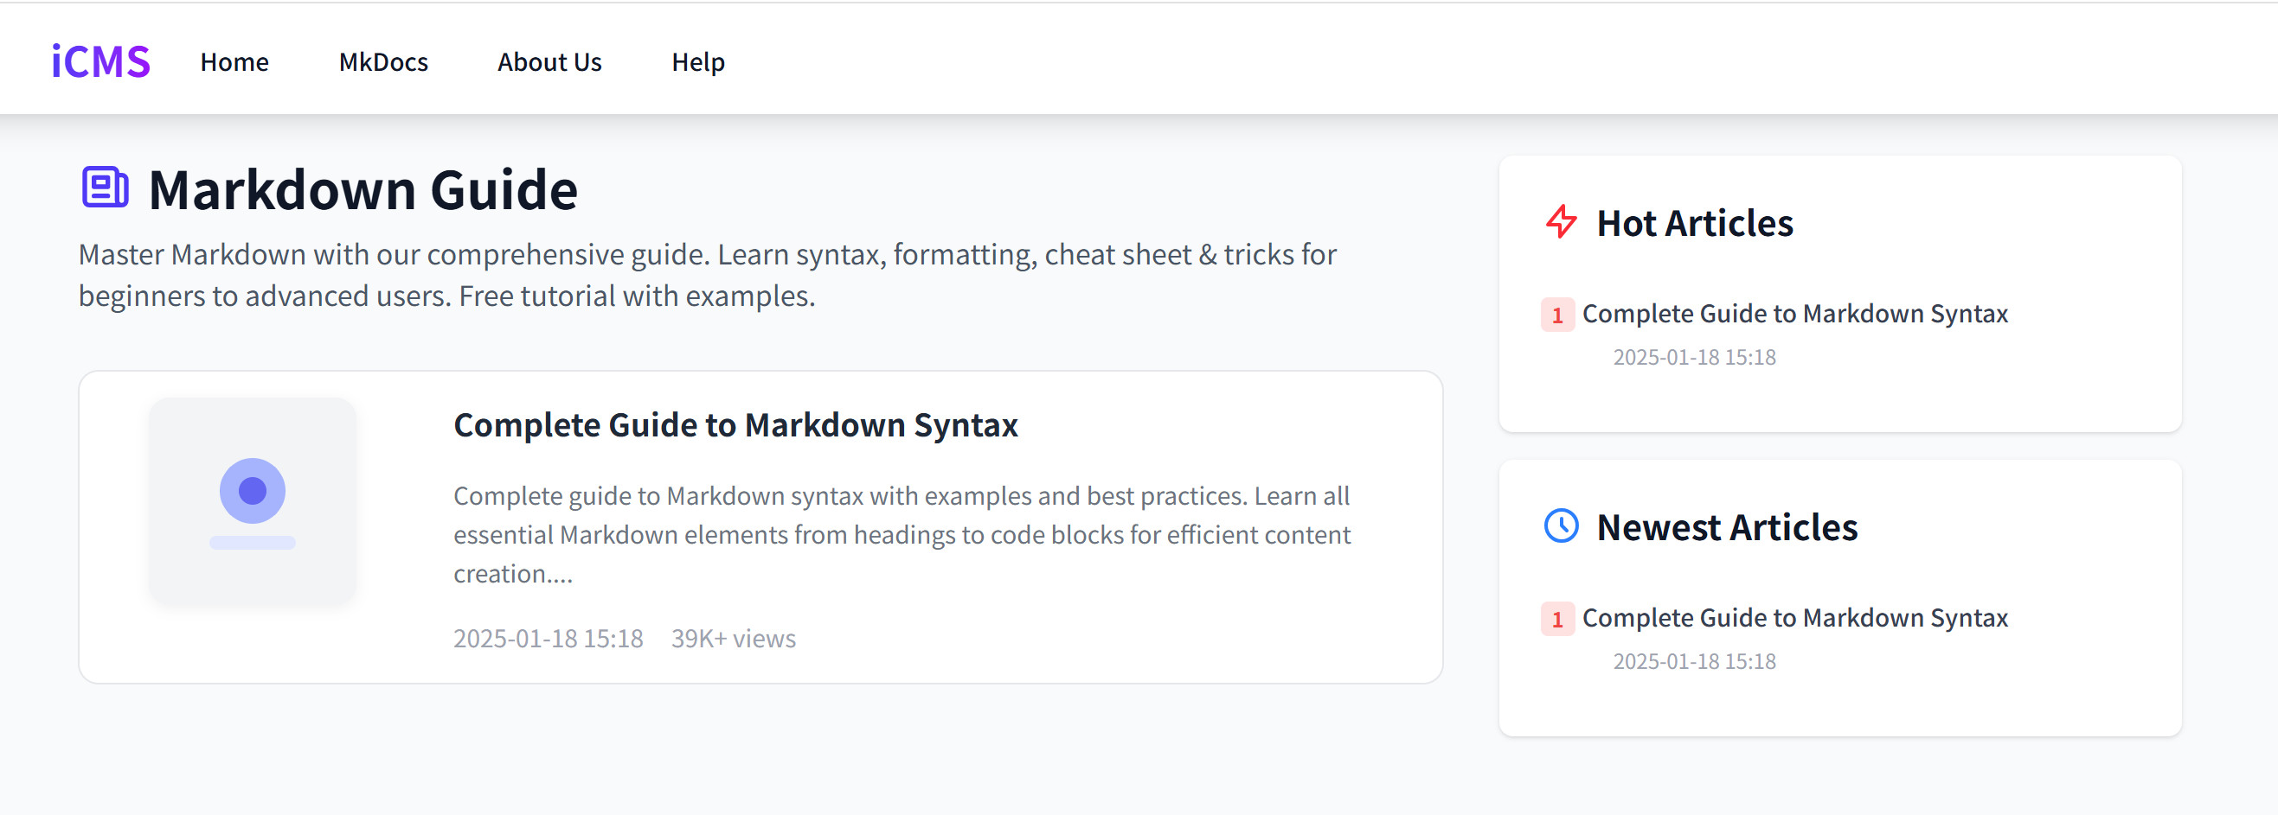This screenshot has height=815, width=2278.
Task: Open Complete Guide link under Newest Articles
Action: [x=1794, y=617]
